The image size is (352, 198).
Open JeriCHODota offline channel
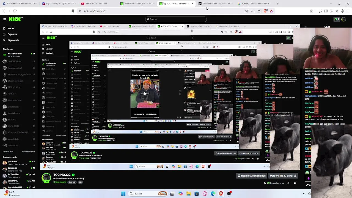pyautogui.click(x=19, y=62)
